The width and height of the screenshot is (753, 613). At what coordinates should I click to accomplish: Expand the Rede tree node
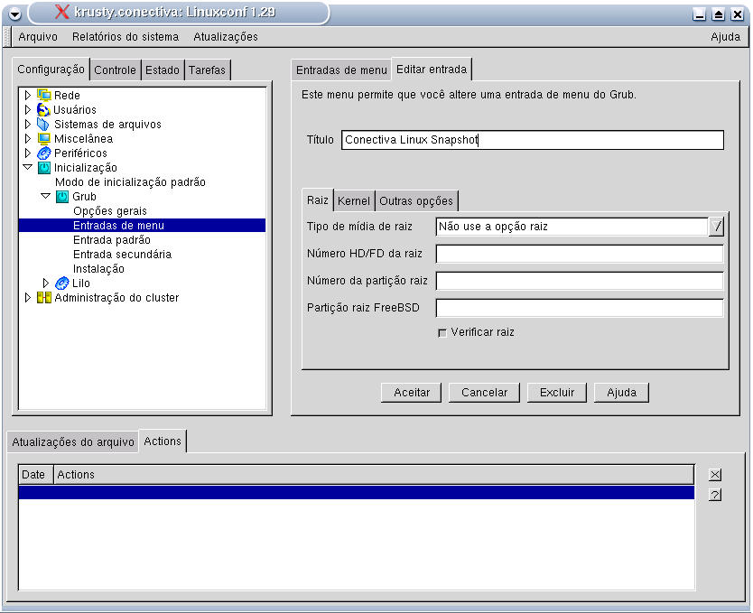click(27, 95)
